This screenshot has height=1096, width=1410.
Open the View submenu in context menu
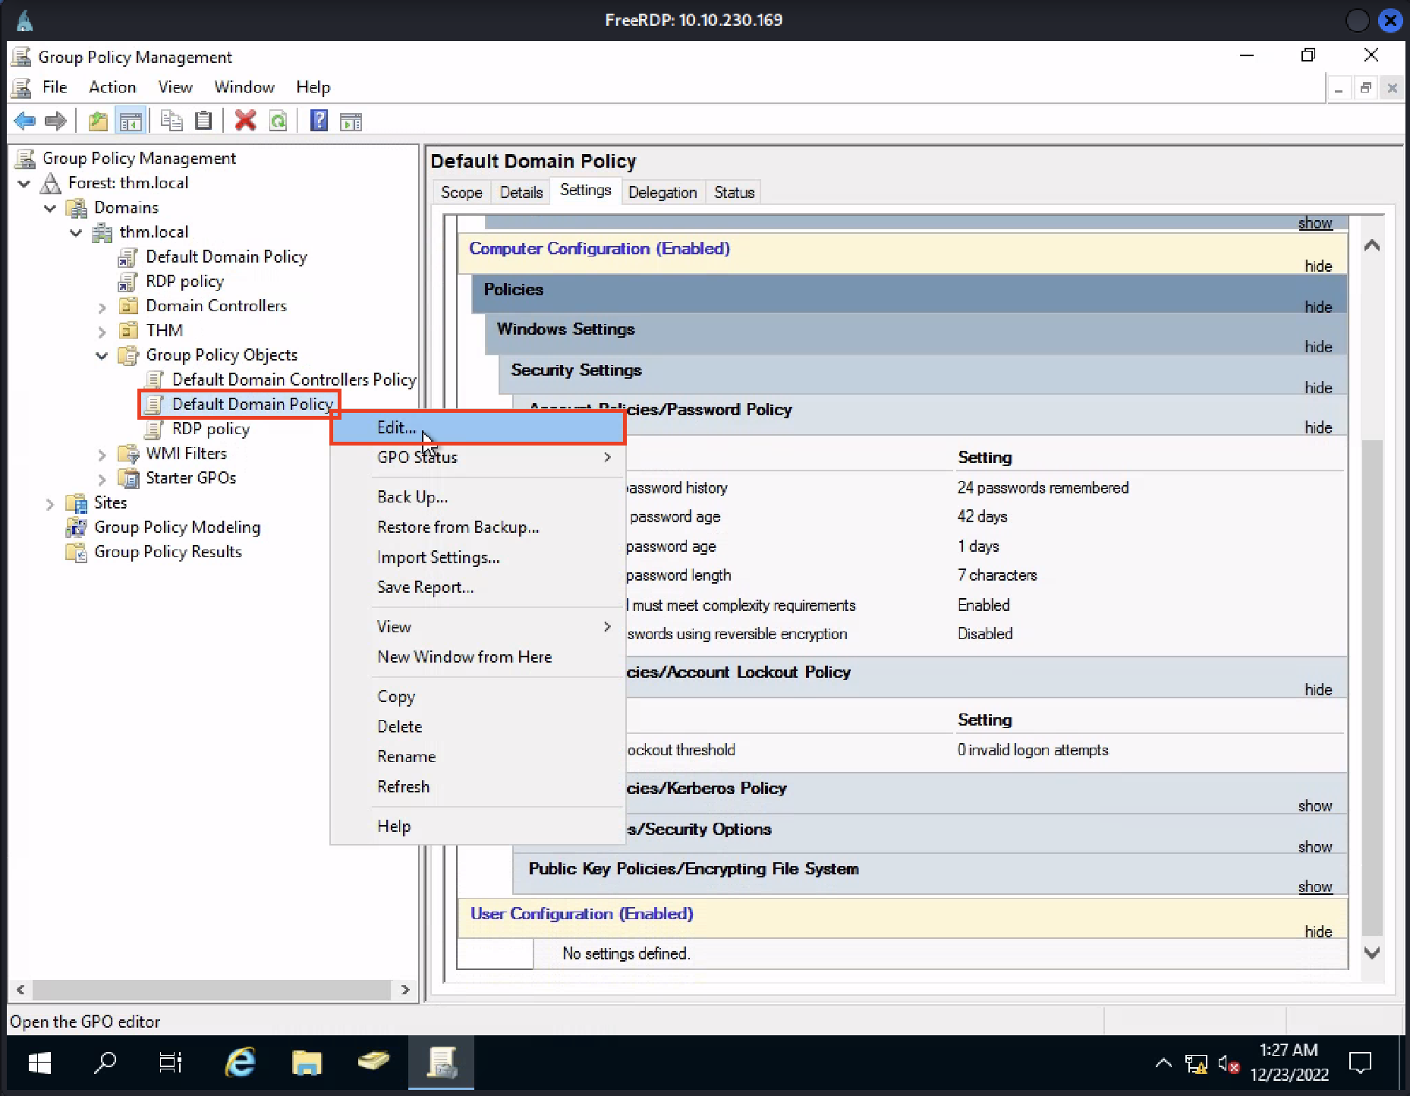click(x=477, y=627)
